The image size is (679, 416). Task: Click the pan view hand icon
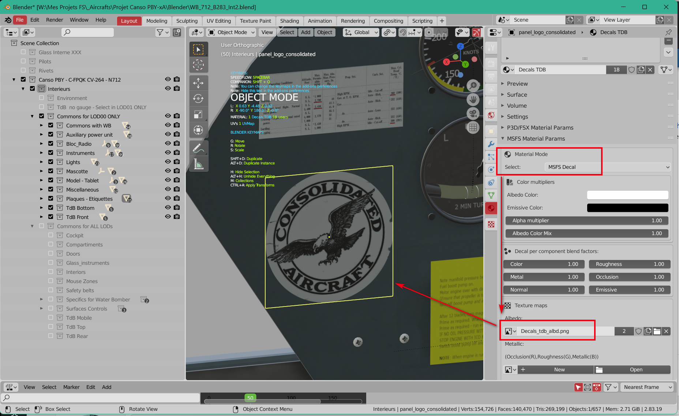tap(473, 99)
